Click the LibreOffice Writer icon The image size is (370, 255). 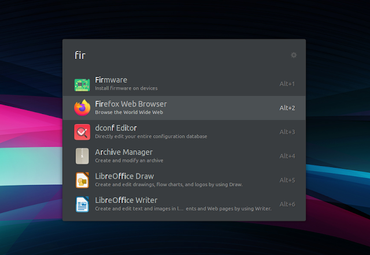tap(82, 204)
